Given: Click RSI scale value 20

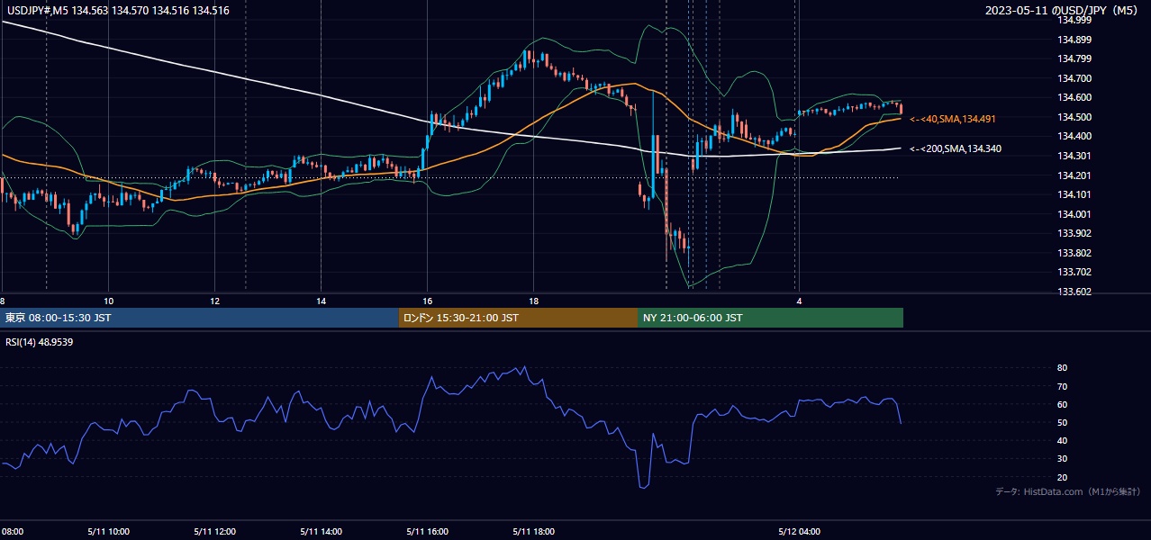Looking at the screenshot, I should click(1062, 477).
